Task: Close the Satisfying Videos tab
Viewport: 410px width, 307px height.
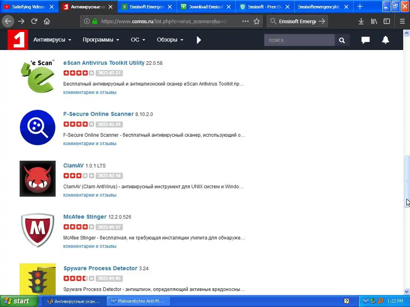Action: [x=52, y=7]
